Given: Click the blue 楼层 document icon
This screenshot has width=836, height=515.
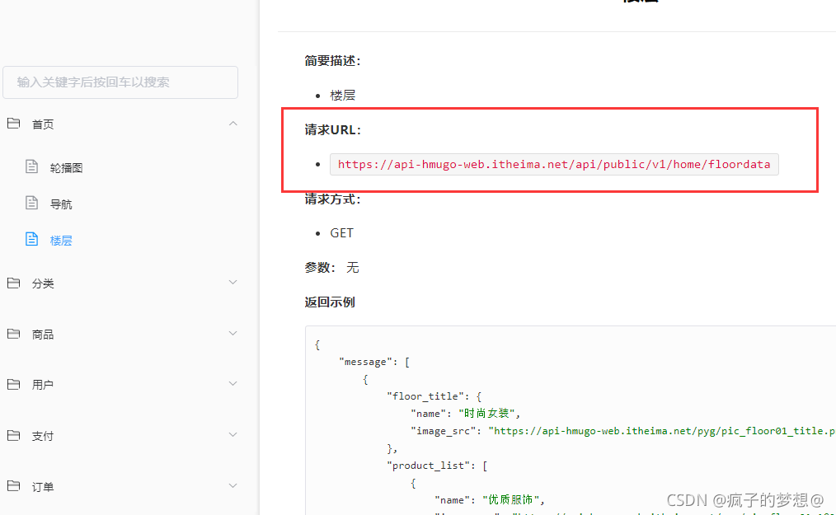Looking at the screenshot, I should [x=32, y=240].
